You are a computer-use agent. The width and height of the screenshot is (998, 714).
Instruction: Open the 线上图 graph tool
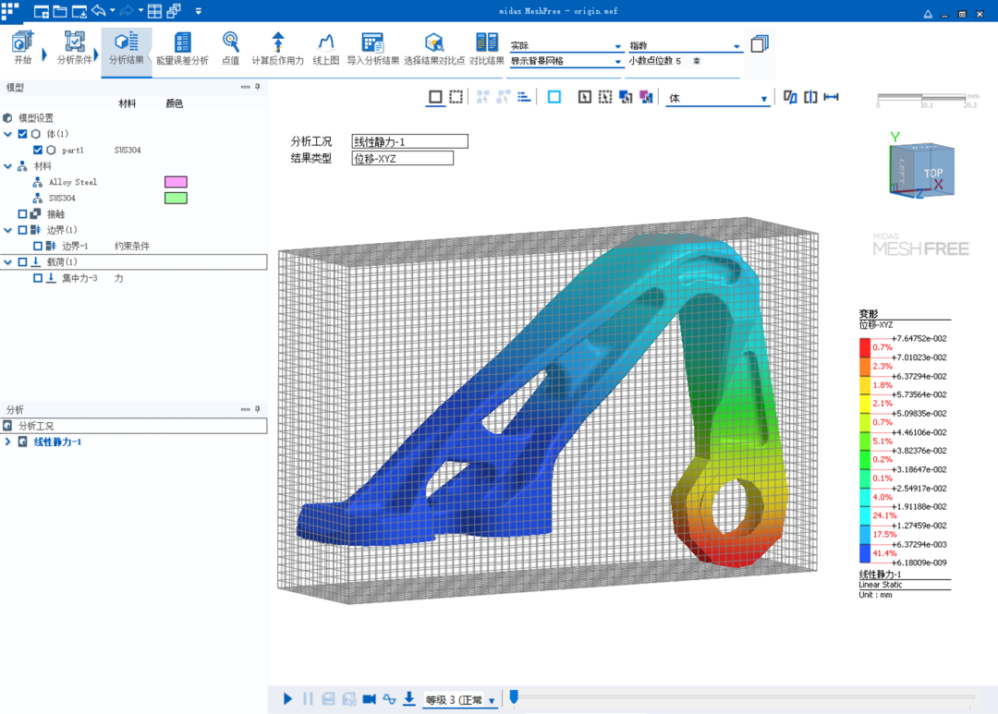[x=326, y=49]
